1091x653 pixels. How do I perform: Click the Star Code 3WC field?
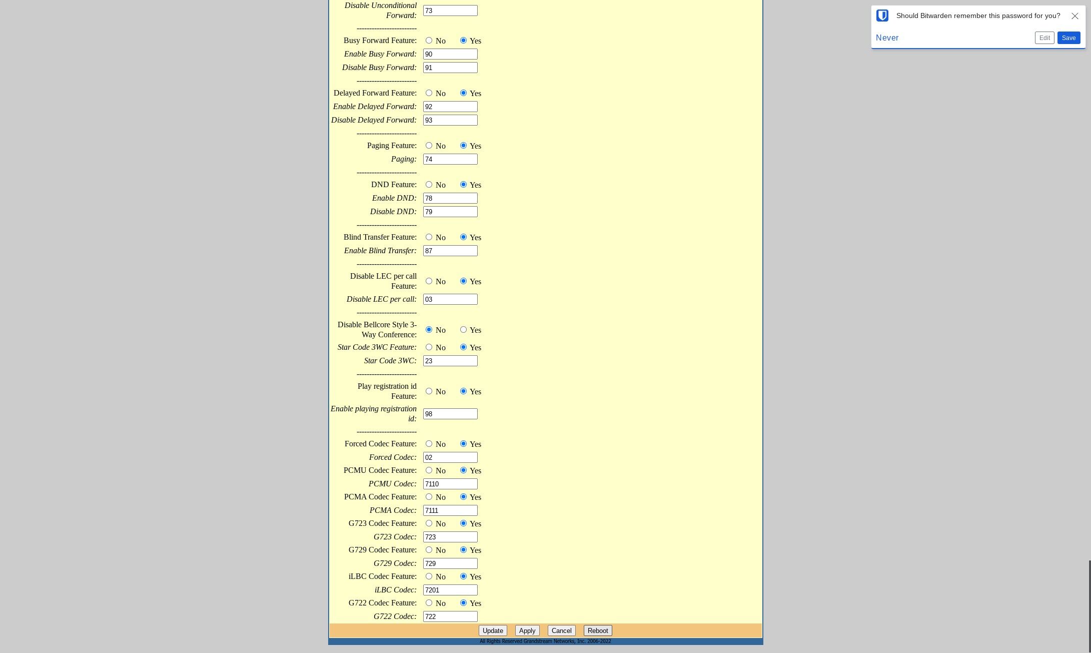(x=450, y=361)
